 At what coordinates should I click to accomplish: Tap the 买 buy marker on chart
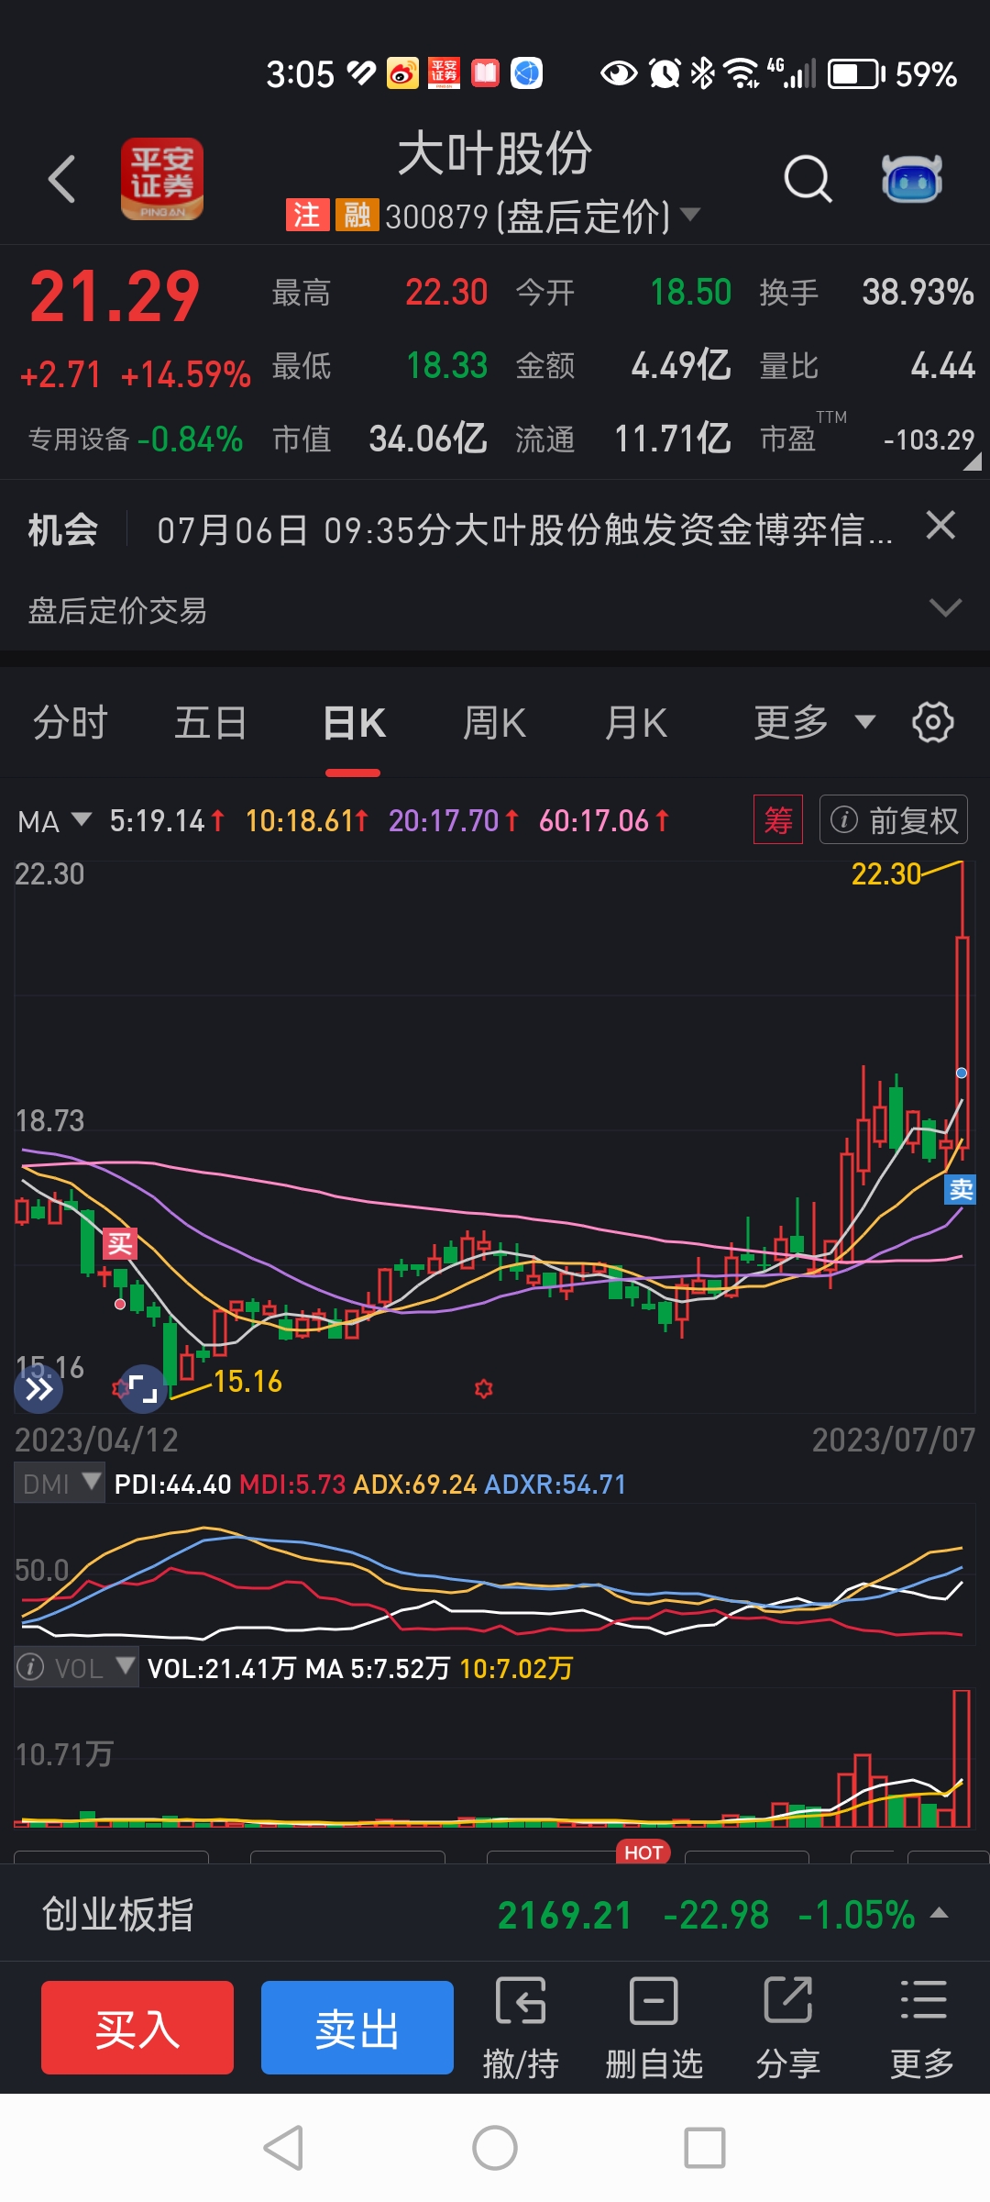point(119,1244)
